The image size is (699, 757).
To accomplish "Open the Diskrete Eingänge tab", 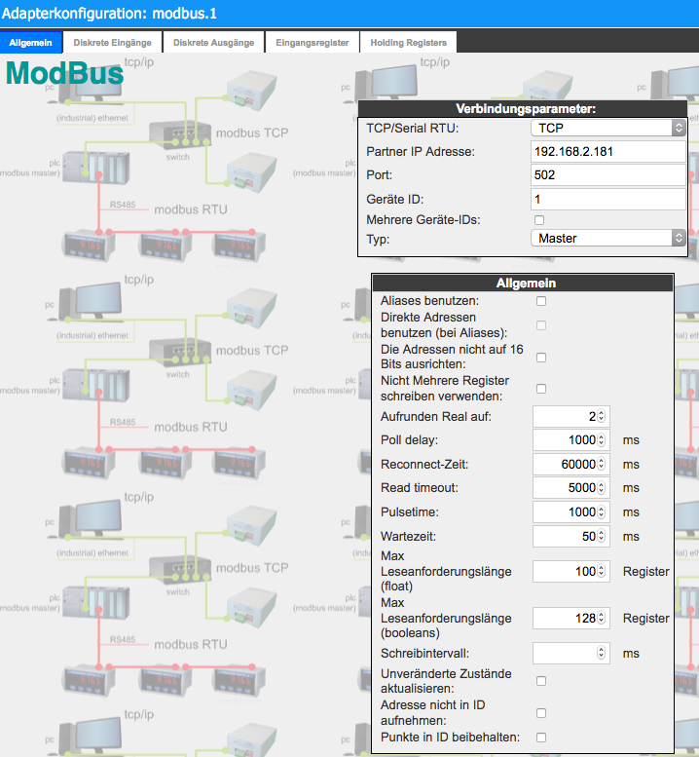I will coord(112,43).
